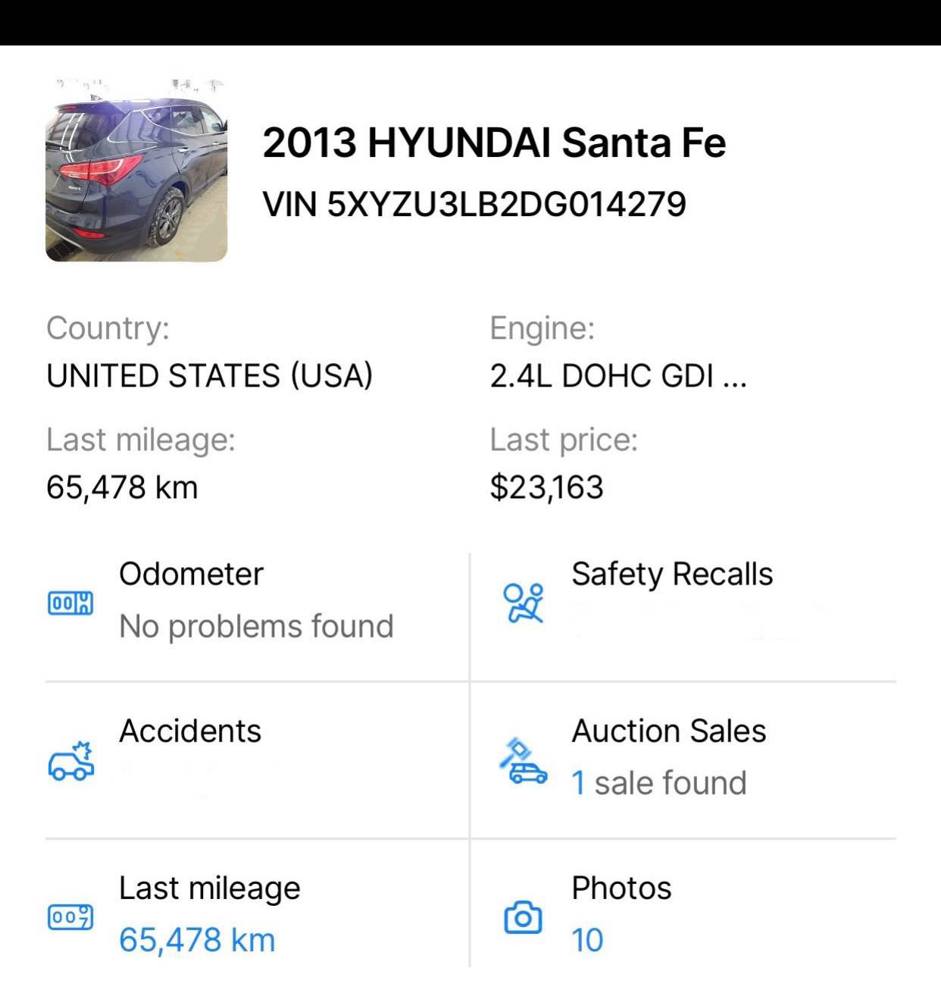941x987 pixels.
Task: Open the 65,478 km mileage link
Action: pos(197,940)
